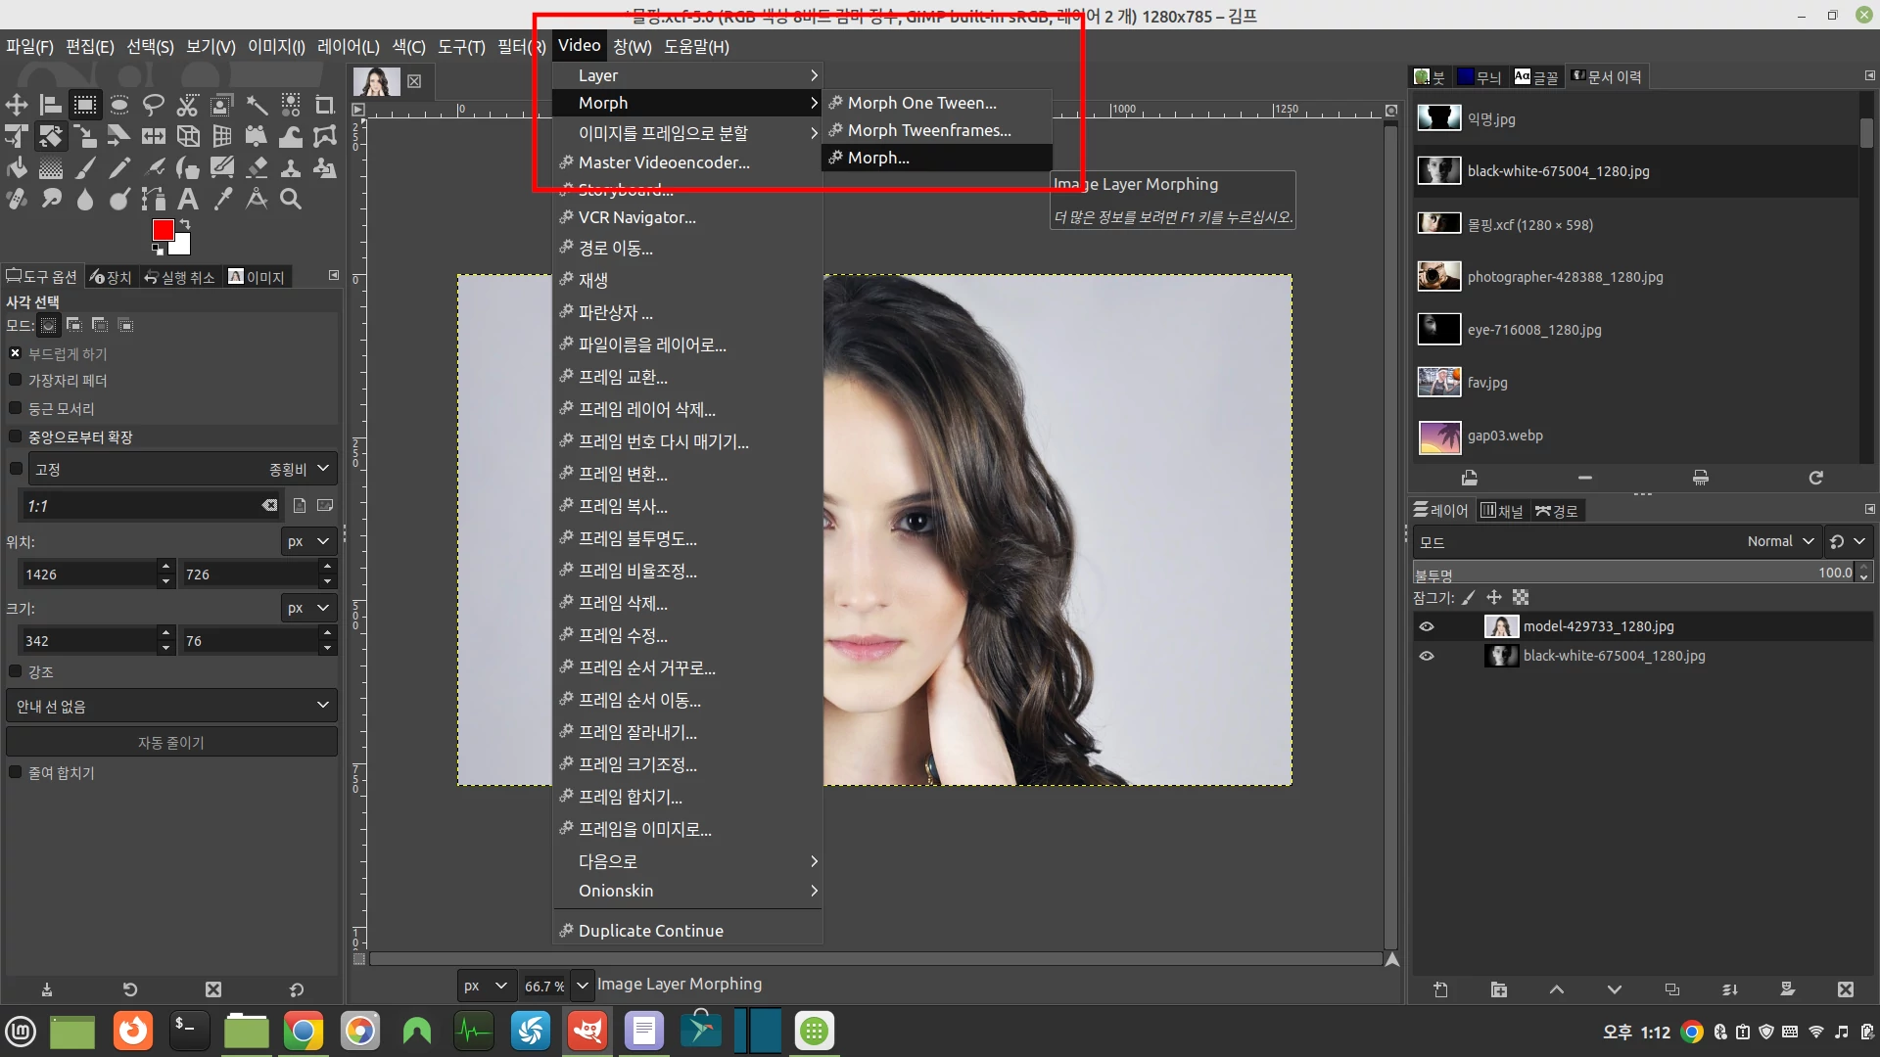1880x1057 pixels.
Task: Hide the black-white-675004_1280.jpg layer eye
Action: (1427, 656)
